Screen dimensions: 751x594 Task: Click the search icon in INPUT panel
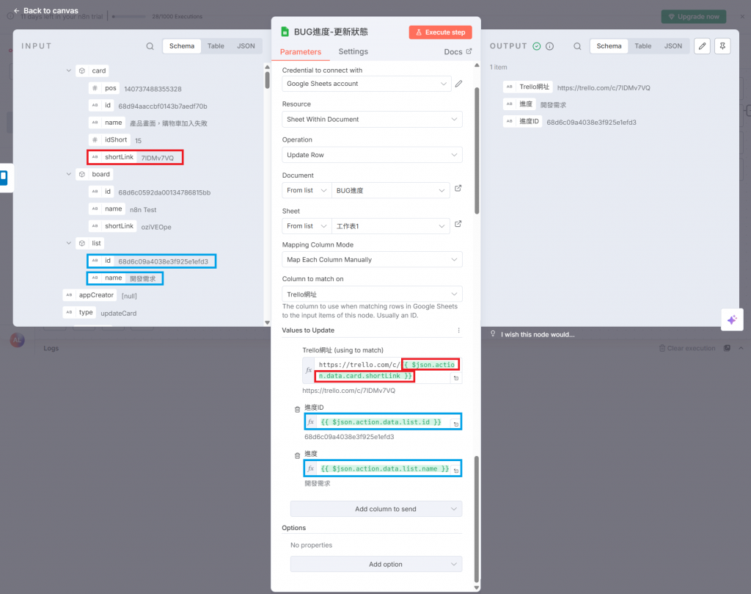[150, 46]
